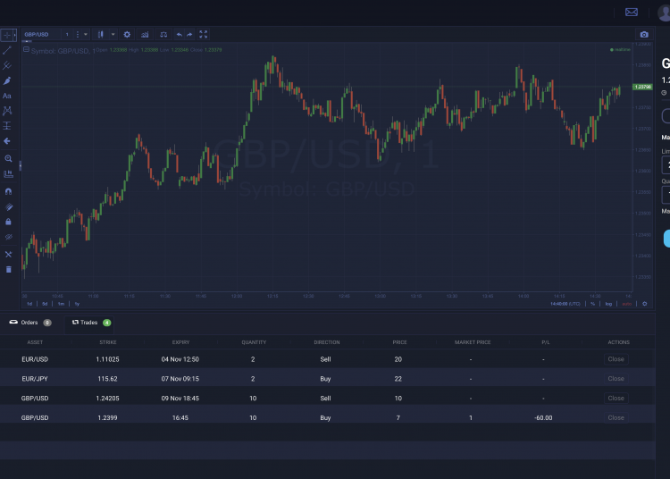The height and width of the screenshot is (479, 670).
Task: Select the crosshair cursor tool
Action: tap(7, 35)
